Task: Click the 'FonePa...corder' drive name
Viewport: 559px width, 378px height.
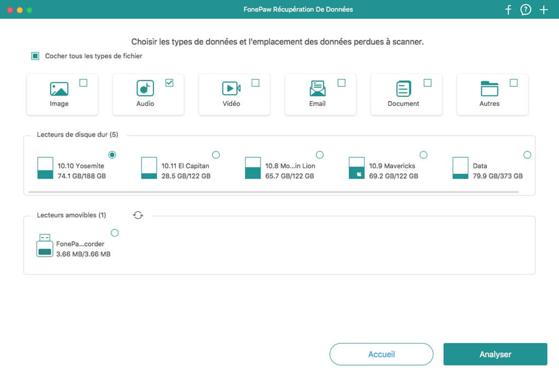Action: 80,244
